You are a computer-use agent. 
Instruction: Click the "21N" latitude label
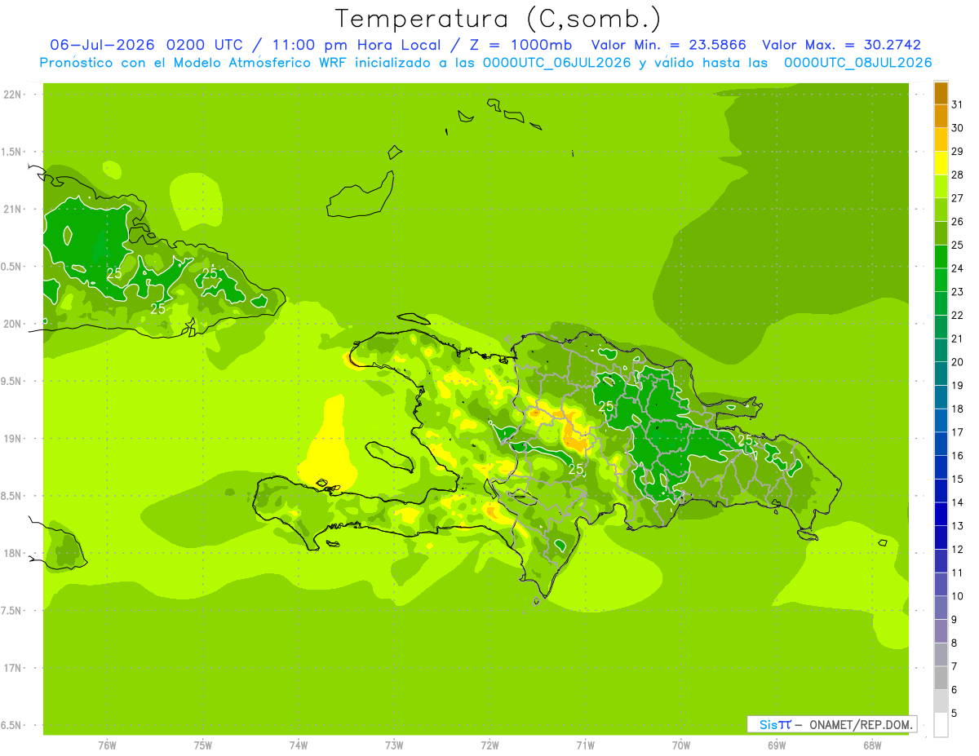tap(12, 210)
